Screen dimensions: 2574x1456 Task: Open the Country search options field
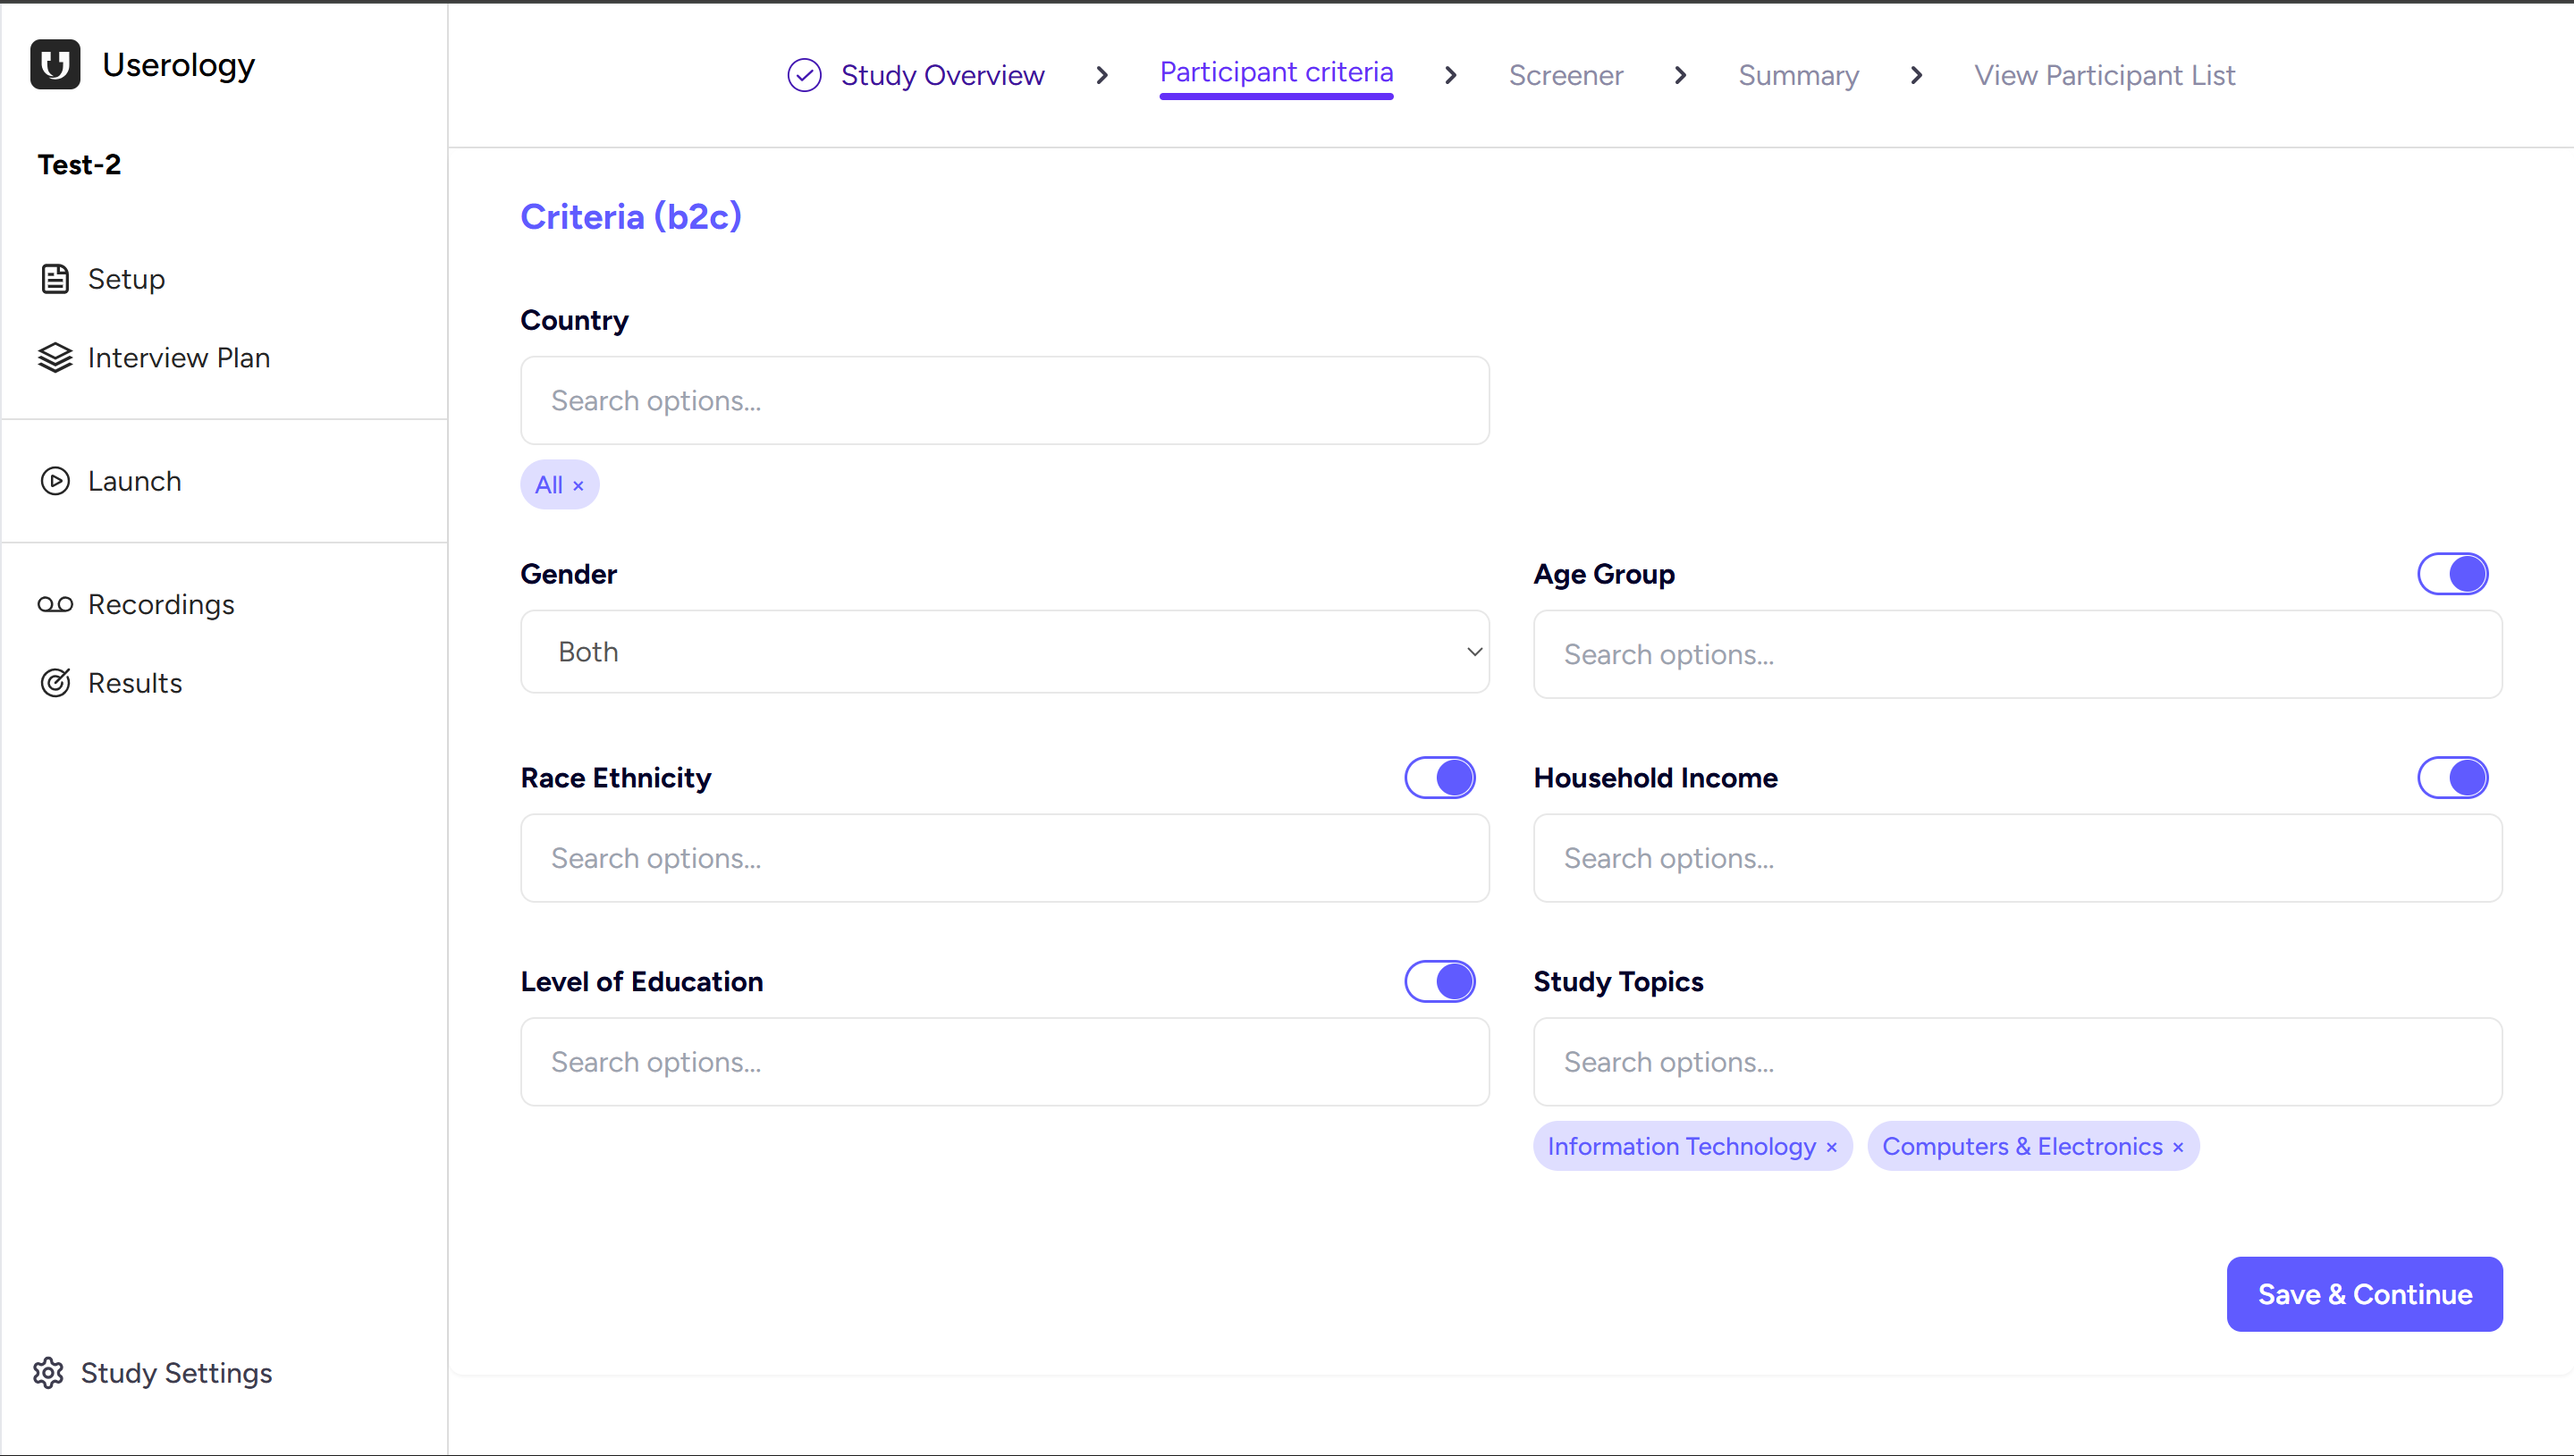[1004, 400]
